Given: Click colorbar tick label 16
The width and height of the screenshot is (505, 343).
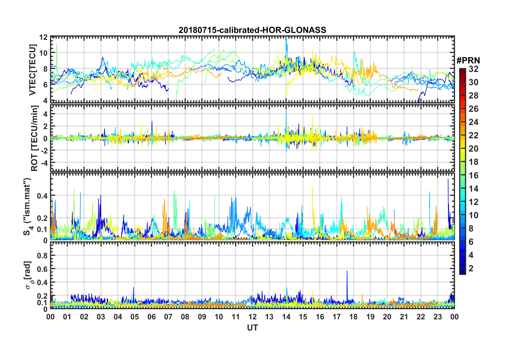Looking at the screenshot, I should (x=473, y=175).
